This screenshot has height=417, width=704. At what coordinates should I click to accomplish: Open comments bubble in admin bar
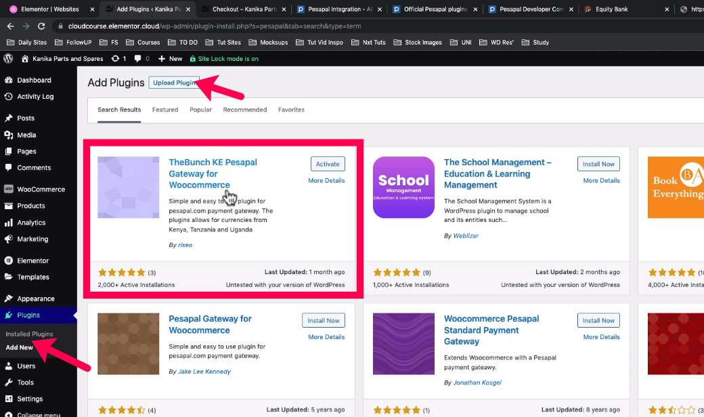pyautogui.click(x=142, y=58)
